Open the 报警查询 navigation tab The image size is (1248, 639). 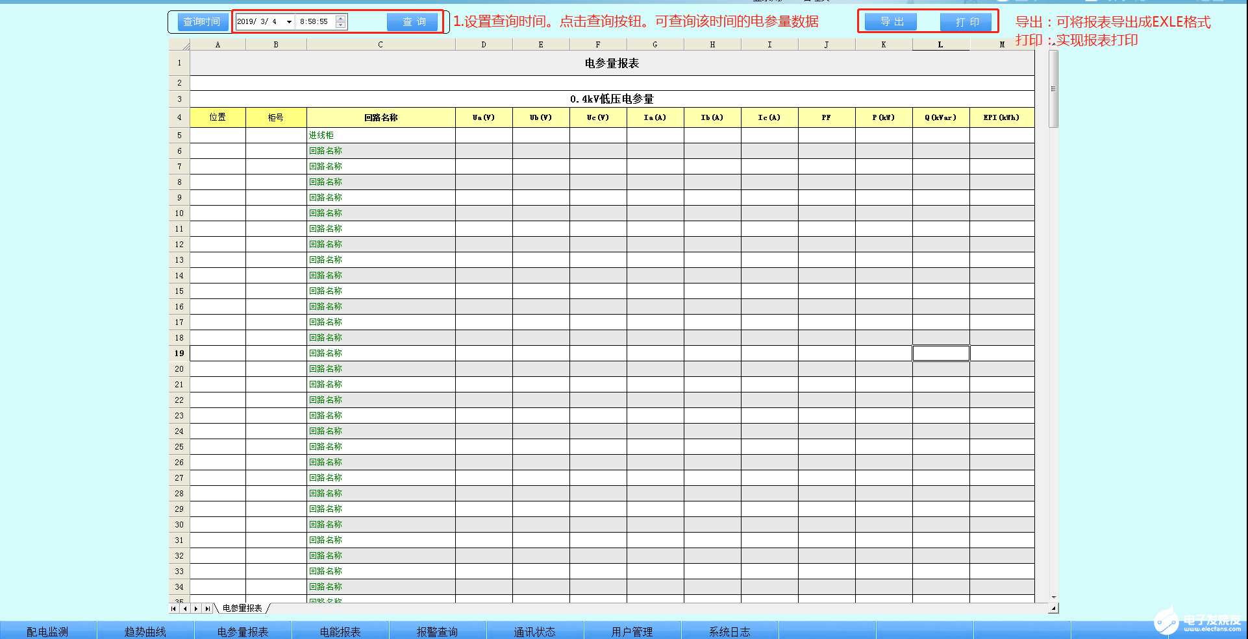click(x=438, y=631)
